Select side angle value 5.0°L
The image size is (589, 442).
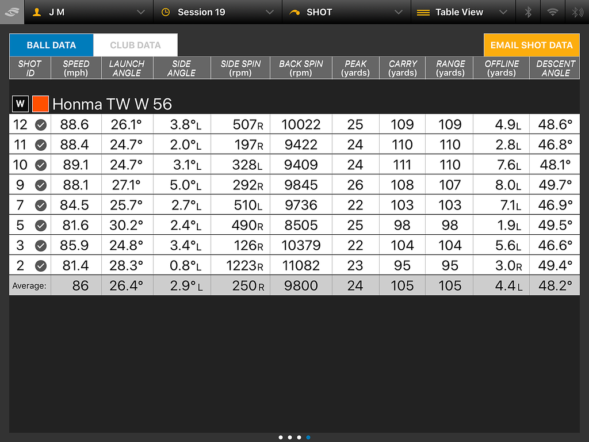pyautogui.click(x=186, y=185)
